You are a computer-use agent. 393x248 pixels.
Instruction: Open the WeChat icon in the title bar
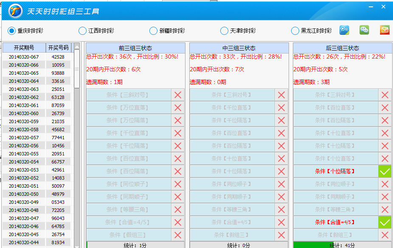click(x=365, y=30)
